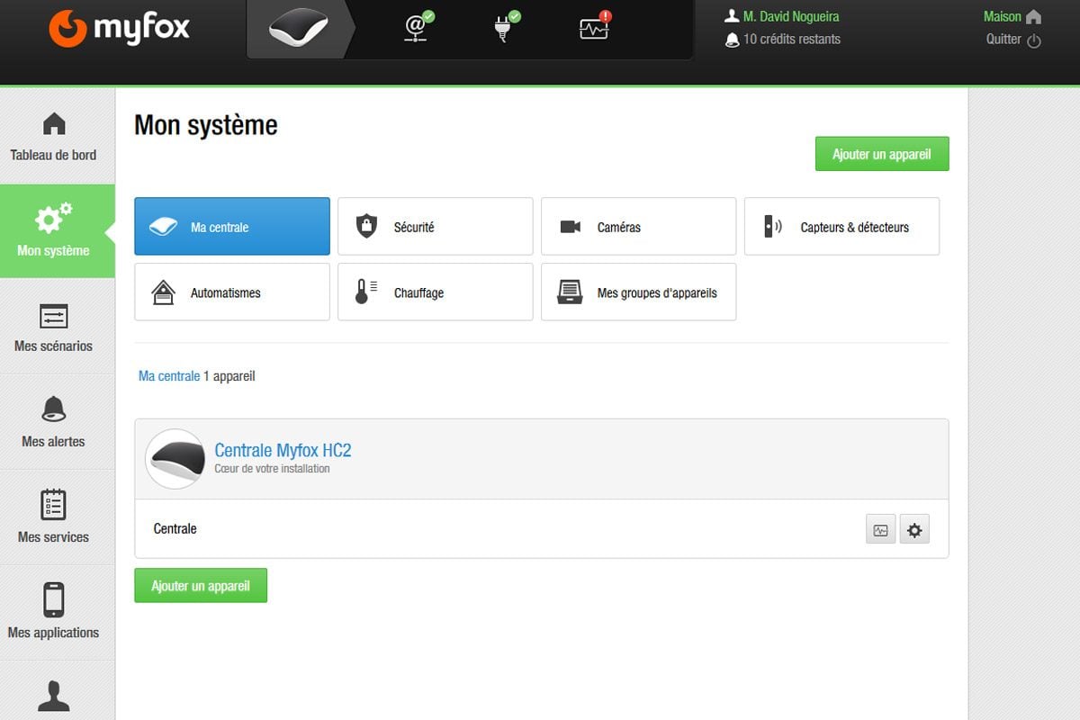
Task: Click the user profile icon beside M. David Nogueira
Action: [732, 16]
